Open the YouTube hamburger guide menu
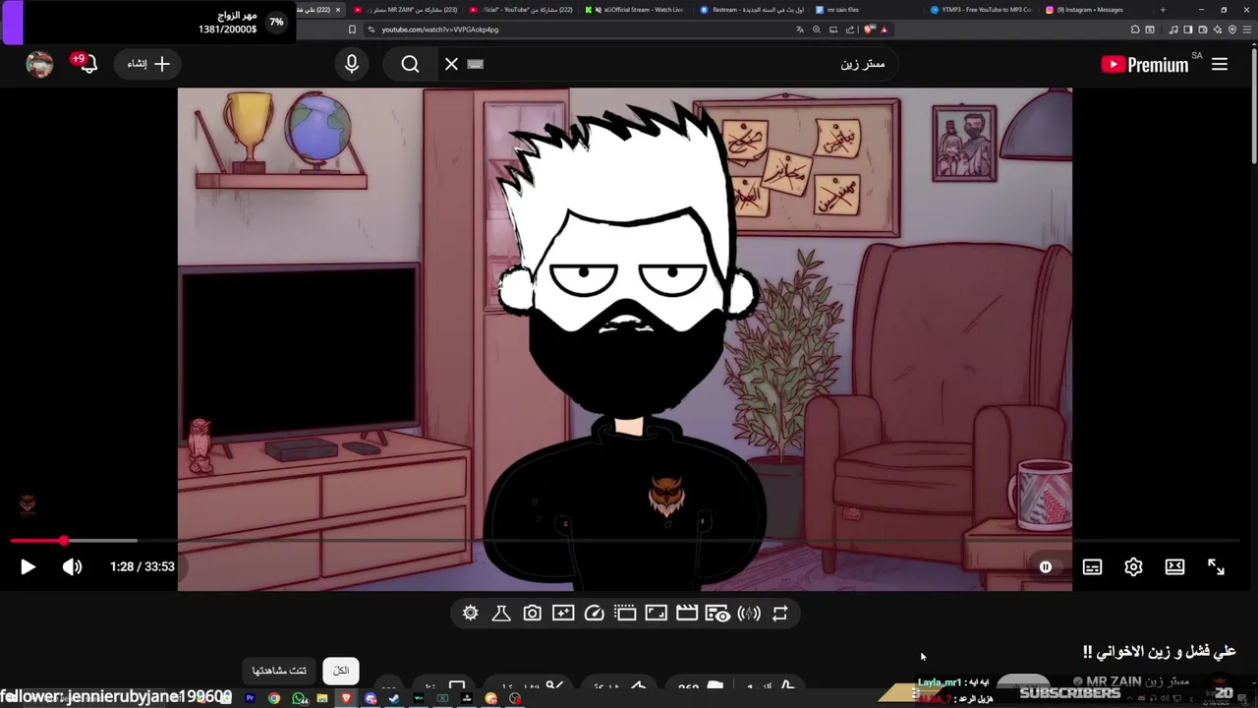Screen dimensions: 1258x708 click(x=1220, y=64)
